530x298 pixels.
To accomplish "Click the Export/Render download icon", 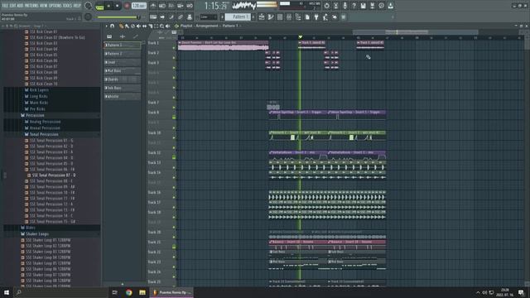I will [390, 6].
